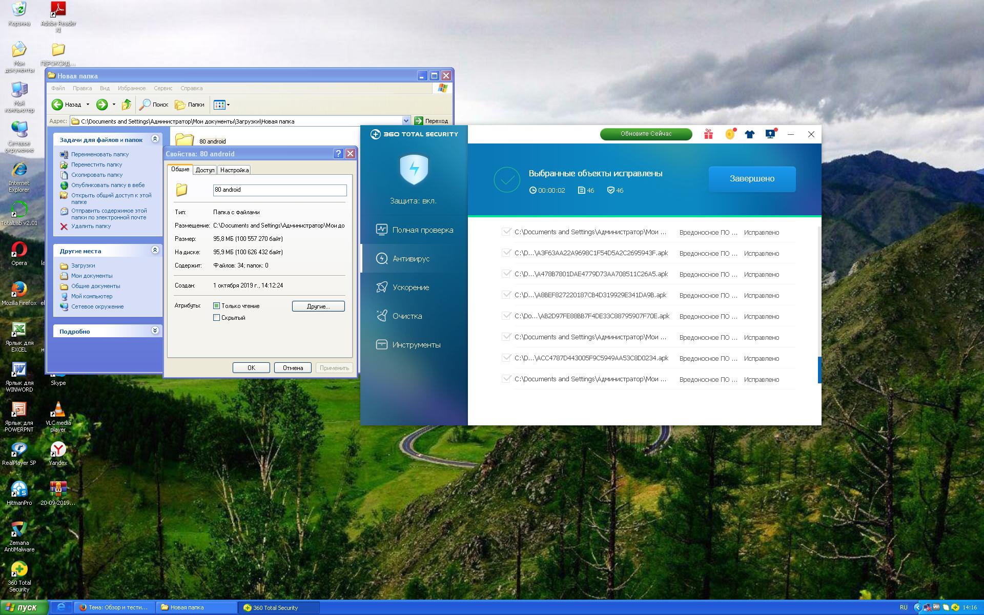Click the gift box icon in 360 header
Viewport: 984px width, 615px height.
point(708,134)
